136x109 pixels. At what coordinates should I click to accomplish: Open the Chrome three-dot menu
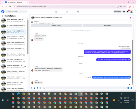tap(134, 7)
